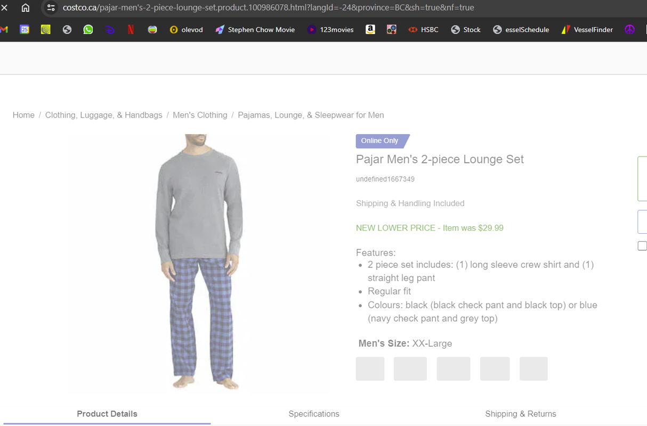Image resolution: width=647 pixels, height=426 pixels.
Task: Open the globe bookmark beside WhatsApp
Action: point(67,30)
